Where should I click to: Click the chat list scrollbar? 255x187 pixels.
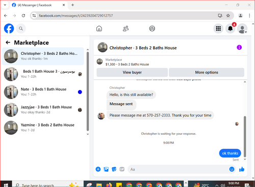(x=88, y=91)
